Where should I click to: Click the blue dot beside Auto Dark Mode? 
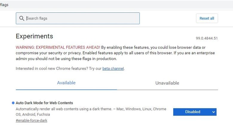pos(13,103)
